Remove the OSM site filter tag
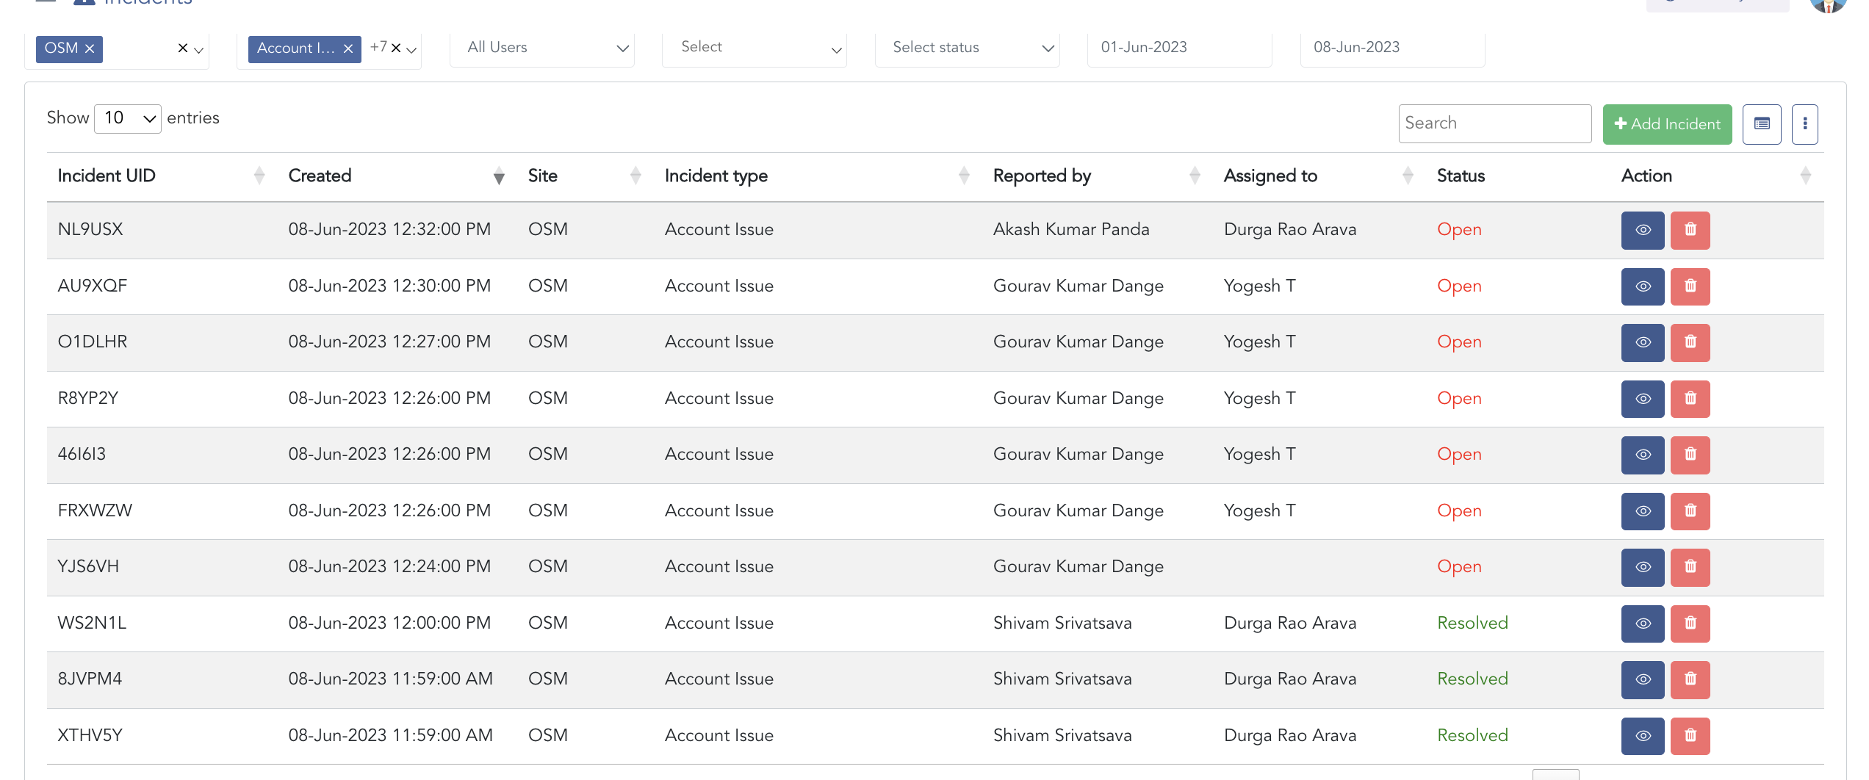Image resolution: width=1869 pixels, height=780 pixels. click(90, 48)
